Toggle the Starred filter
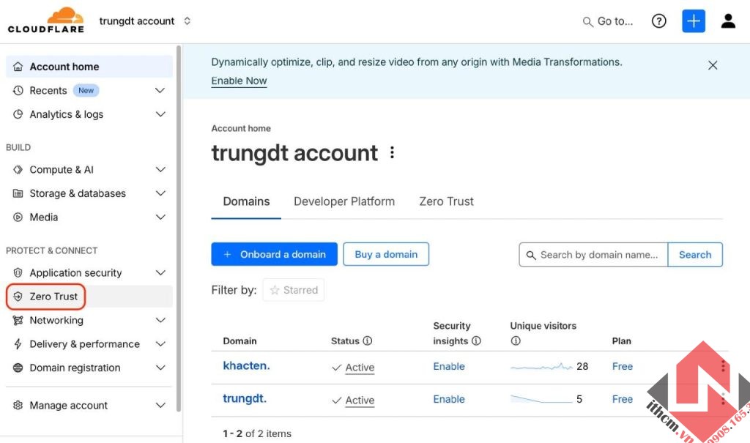Image resolution: width=750 pixels, height=443 pixels. pyautogui.click(x=293, y=289)
